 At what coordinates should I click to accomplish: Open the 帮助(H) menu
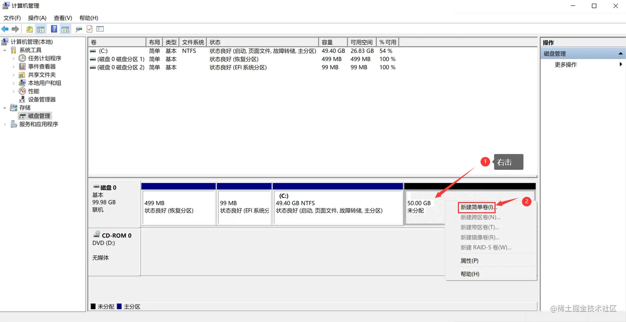pos(89,18)
